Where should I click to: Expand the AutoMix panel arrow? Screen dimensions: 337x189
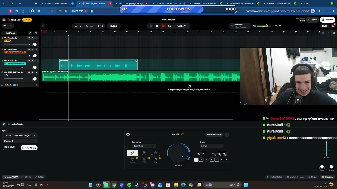coord(37,85)
